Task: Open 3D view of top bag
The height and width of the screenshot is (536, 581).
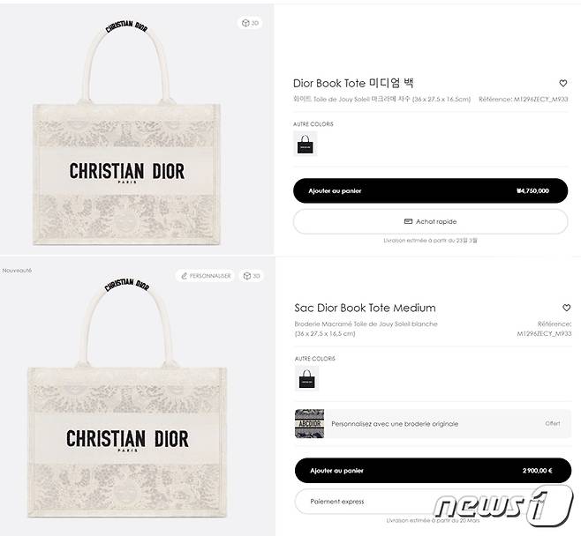Action: point(250,23)
